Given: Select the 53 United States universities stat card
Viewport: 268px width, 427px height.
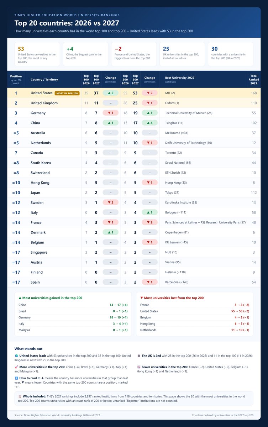Looking at the screenshot, I should tap(37, 54).
